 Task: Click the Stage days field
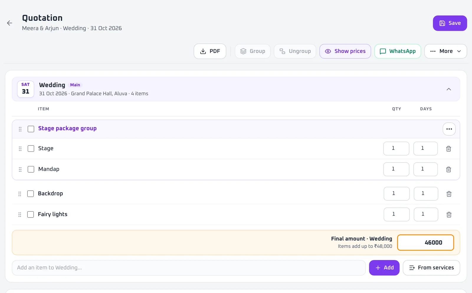425,148
